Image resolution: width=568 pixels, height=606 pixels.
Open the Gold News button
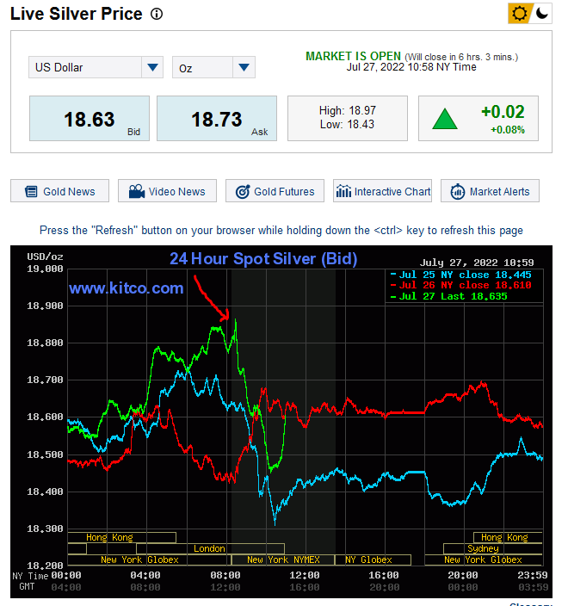pos(60,191)
